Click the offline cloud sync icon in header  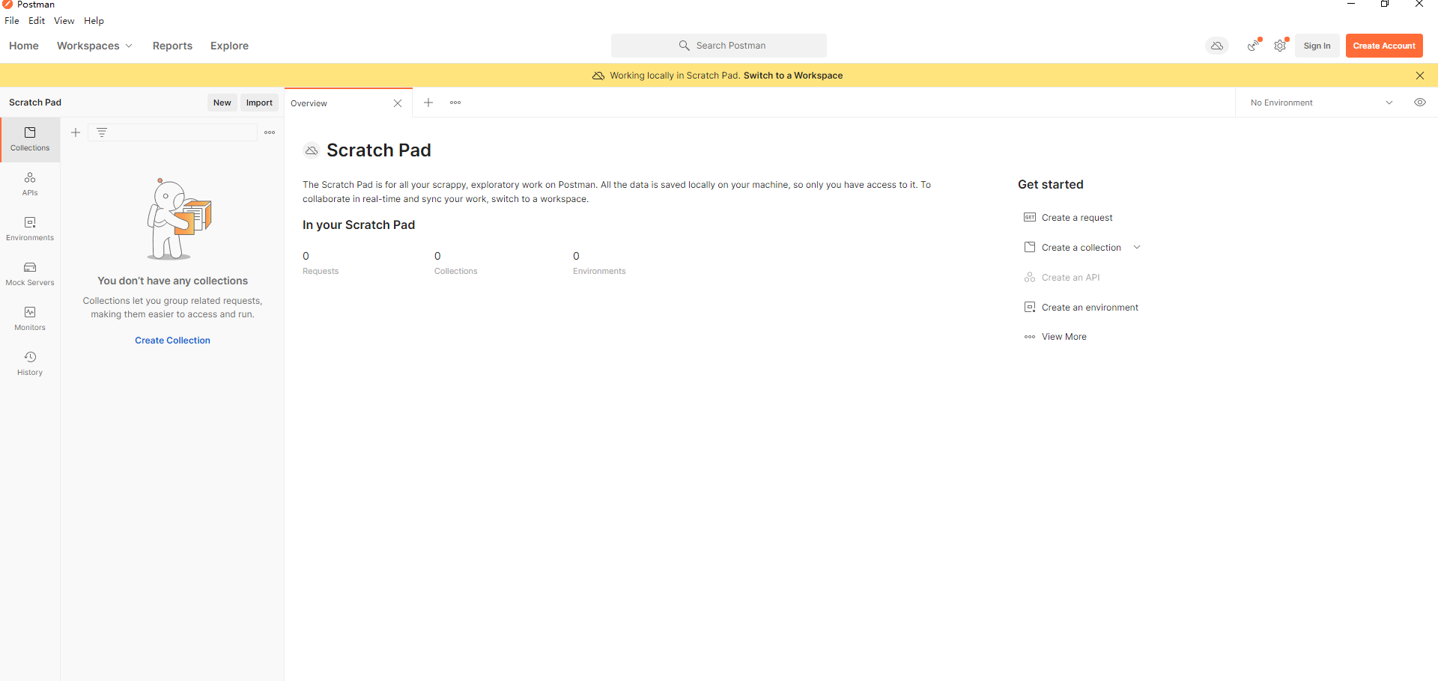[1217, 46]
